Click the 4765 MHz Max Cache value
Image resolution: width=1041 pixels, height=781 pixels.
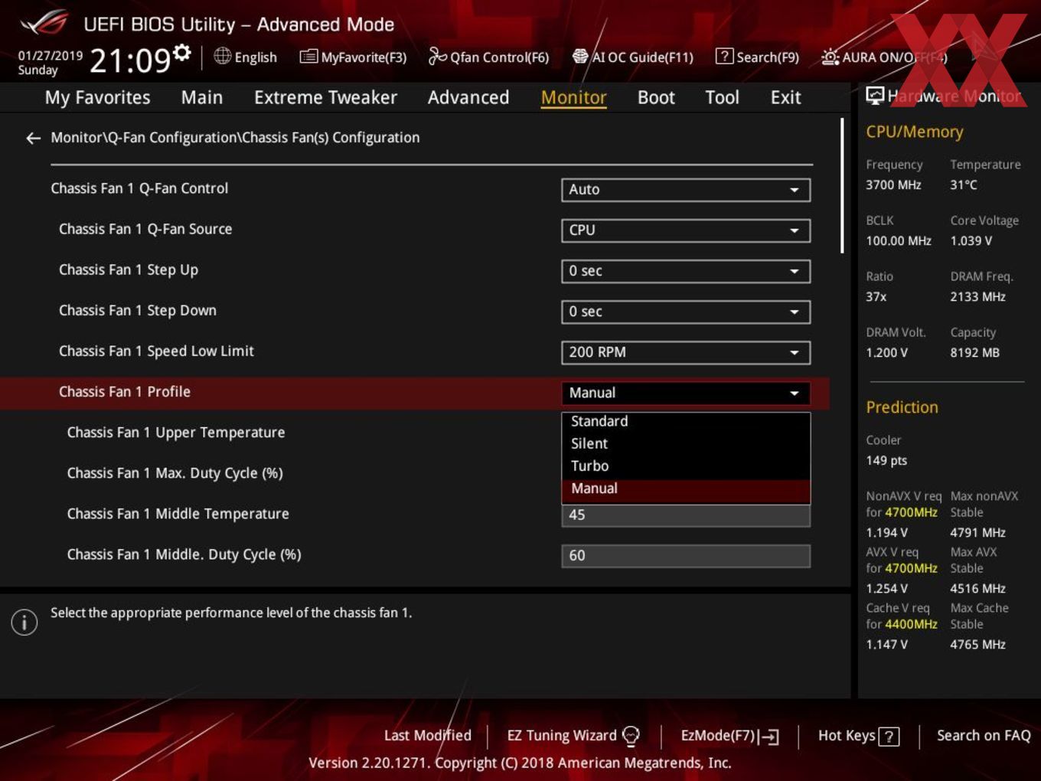coord(978,644)
